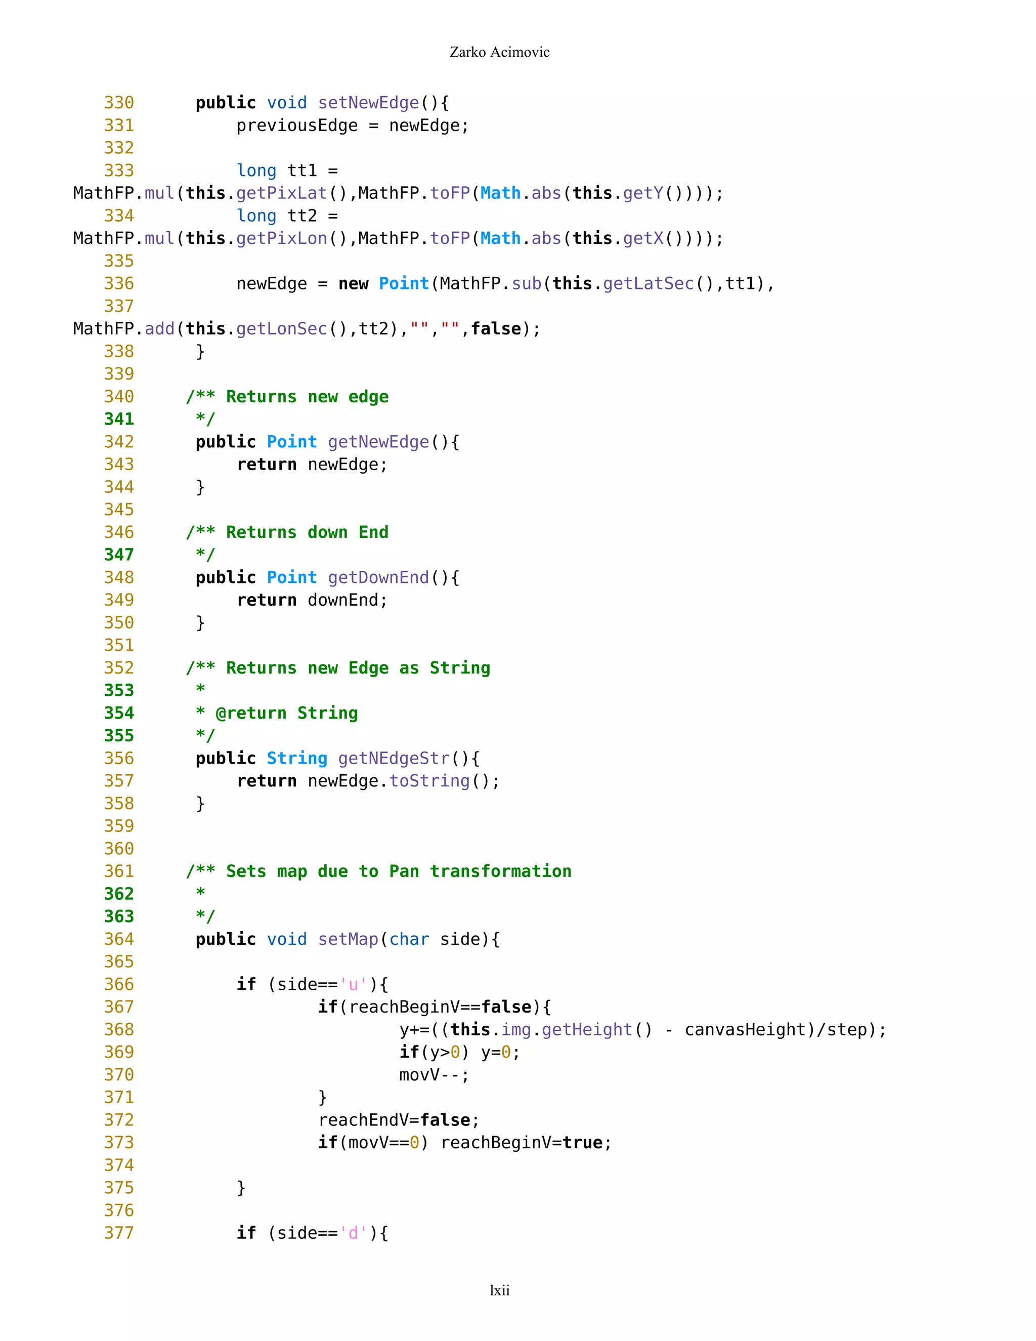
Task: Select bold line number 355
Action: click(119, 736)
